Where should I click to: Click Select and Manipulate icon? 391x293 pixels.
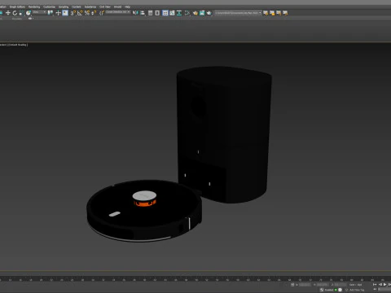(58, 13)
